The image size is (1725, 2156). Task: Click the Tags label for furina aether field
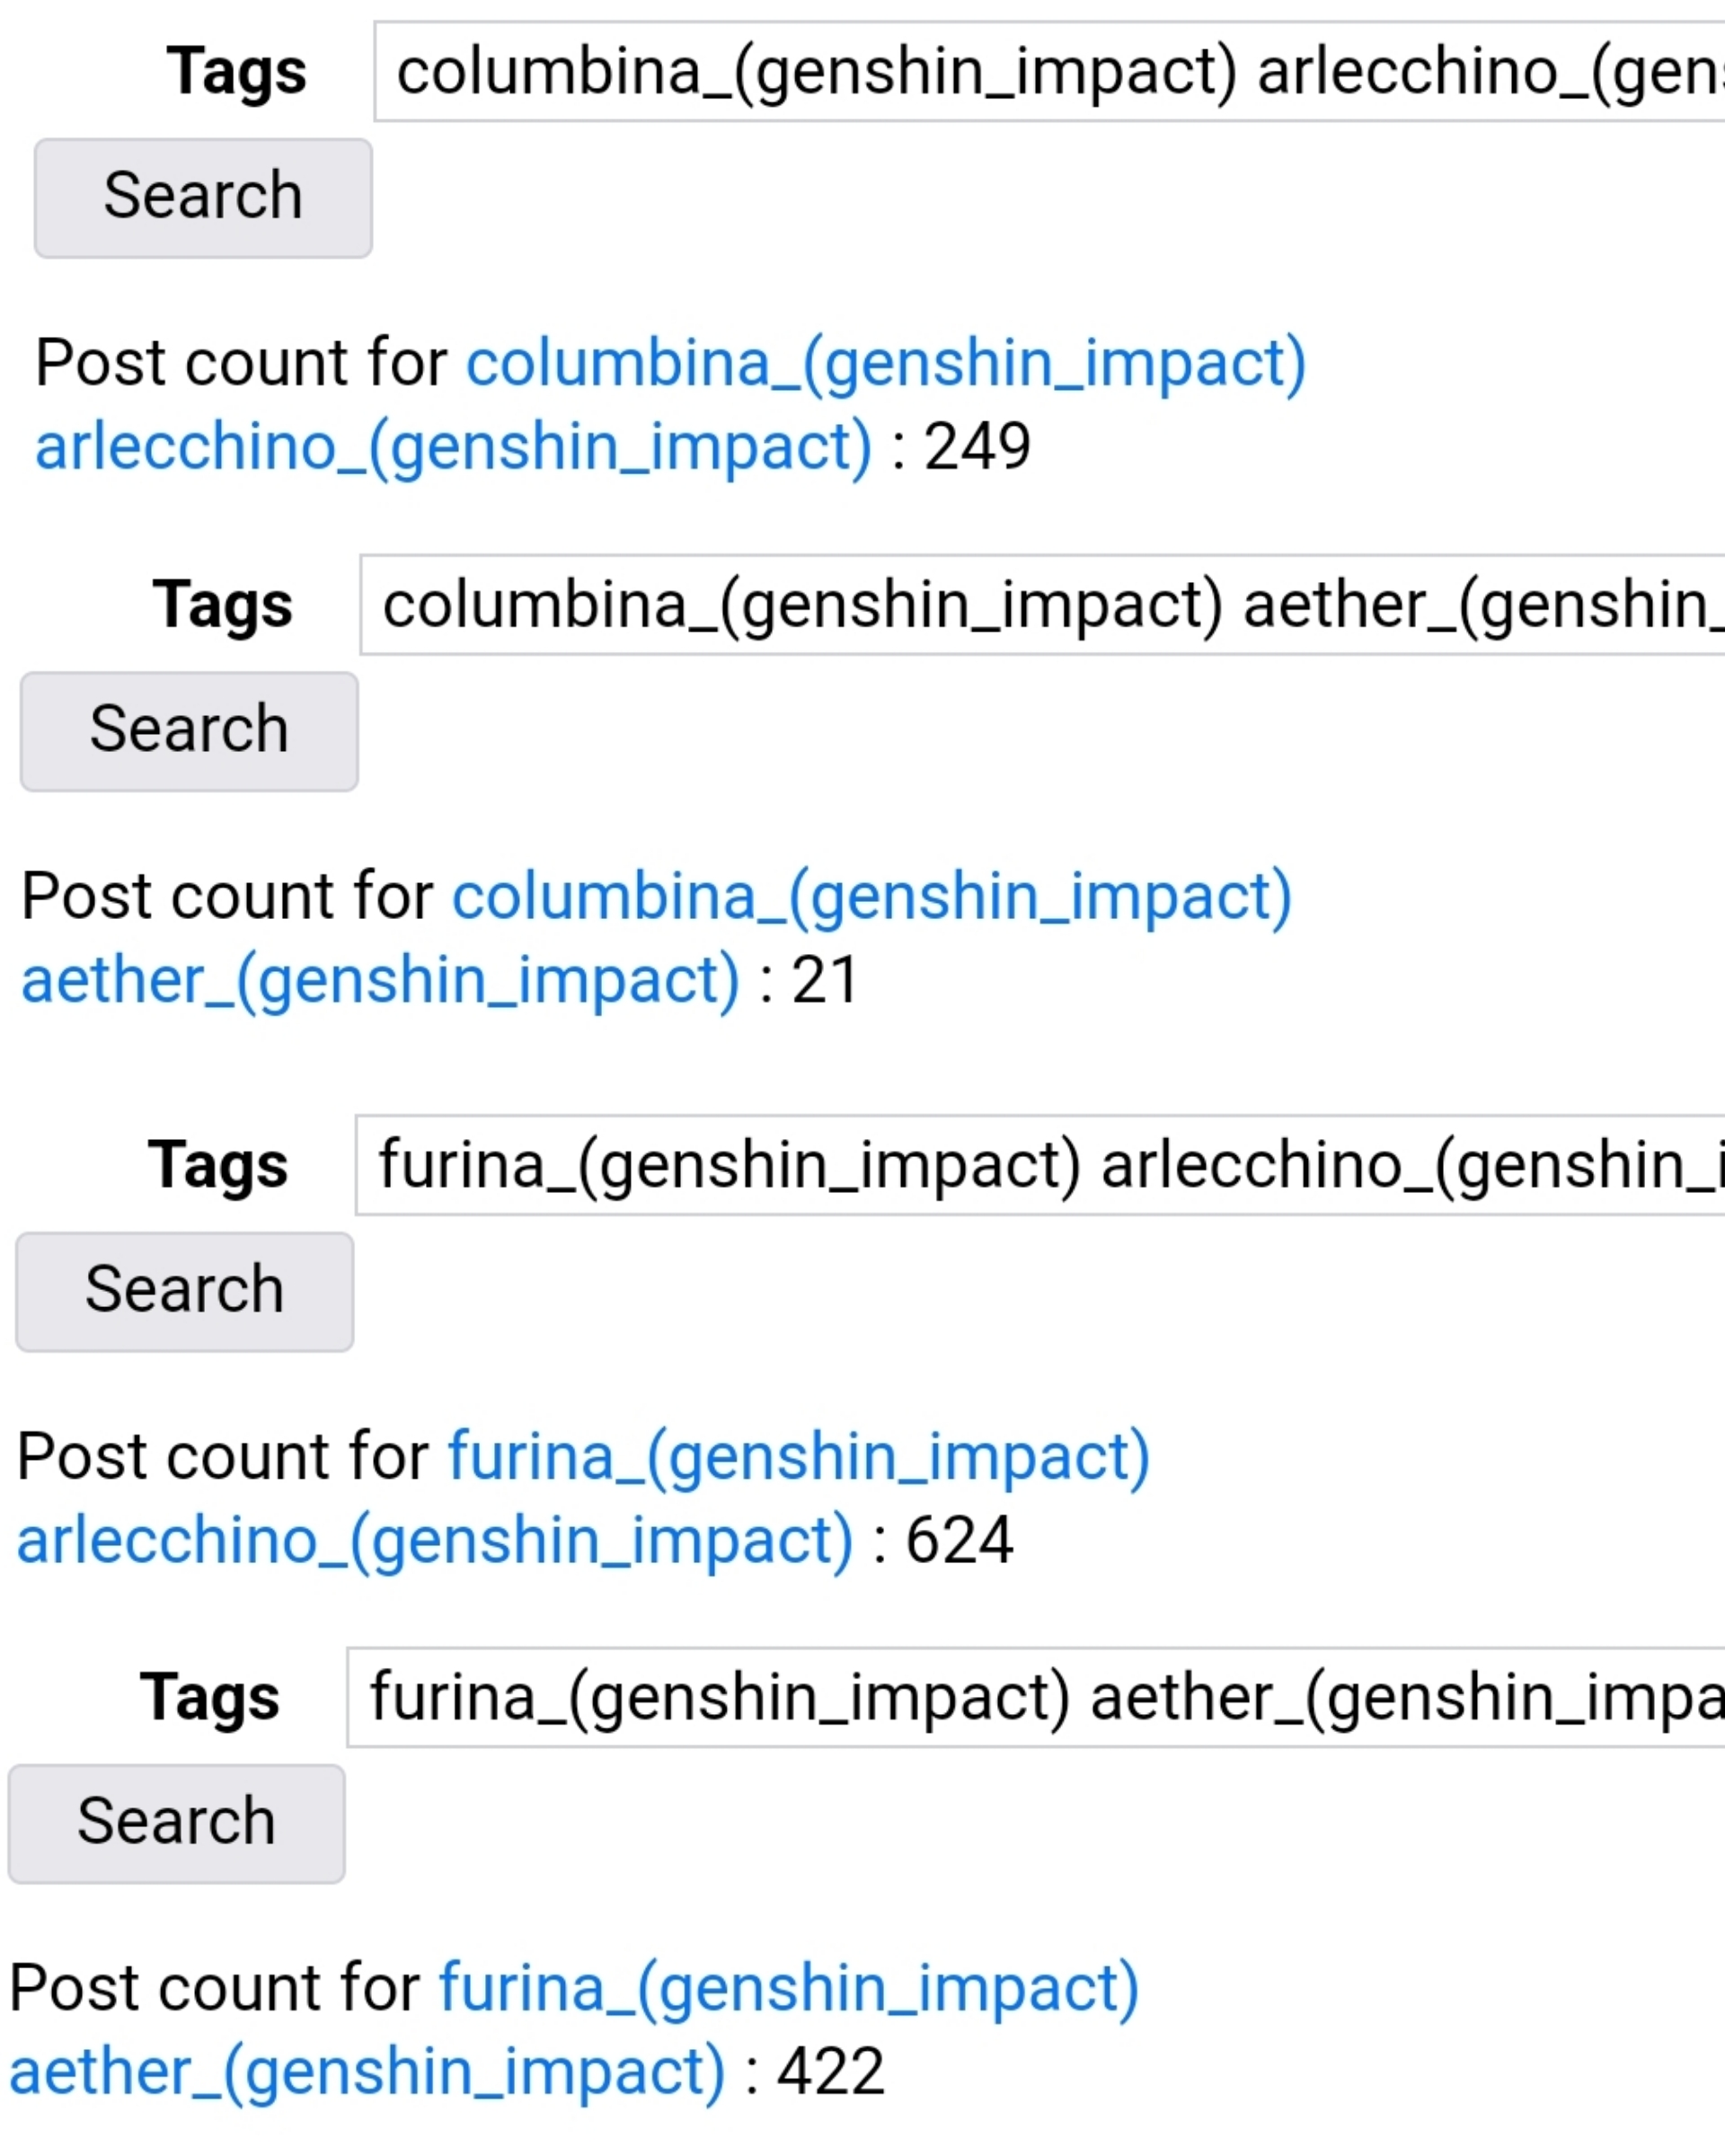tap(210, 1698)
